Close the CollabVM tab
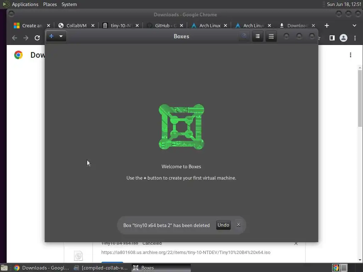Image resolution: width=363 pixels, height=272 pixels. 93,25
